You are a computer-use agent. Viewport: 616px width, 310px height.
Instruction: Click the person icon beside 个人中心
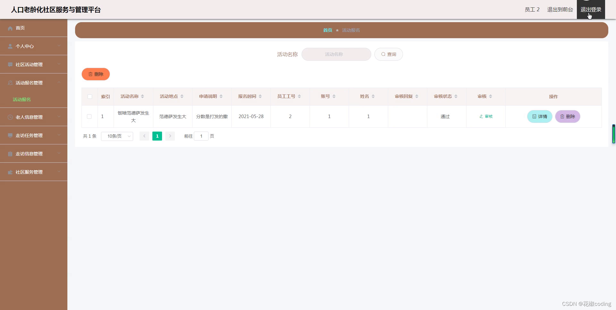(10, 47)
